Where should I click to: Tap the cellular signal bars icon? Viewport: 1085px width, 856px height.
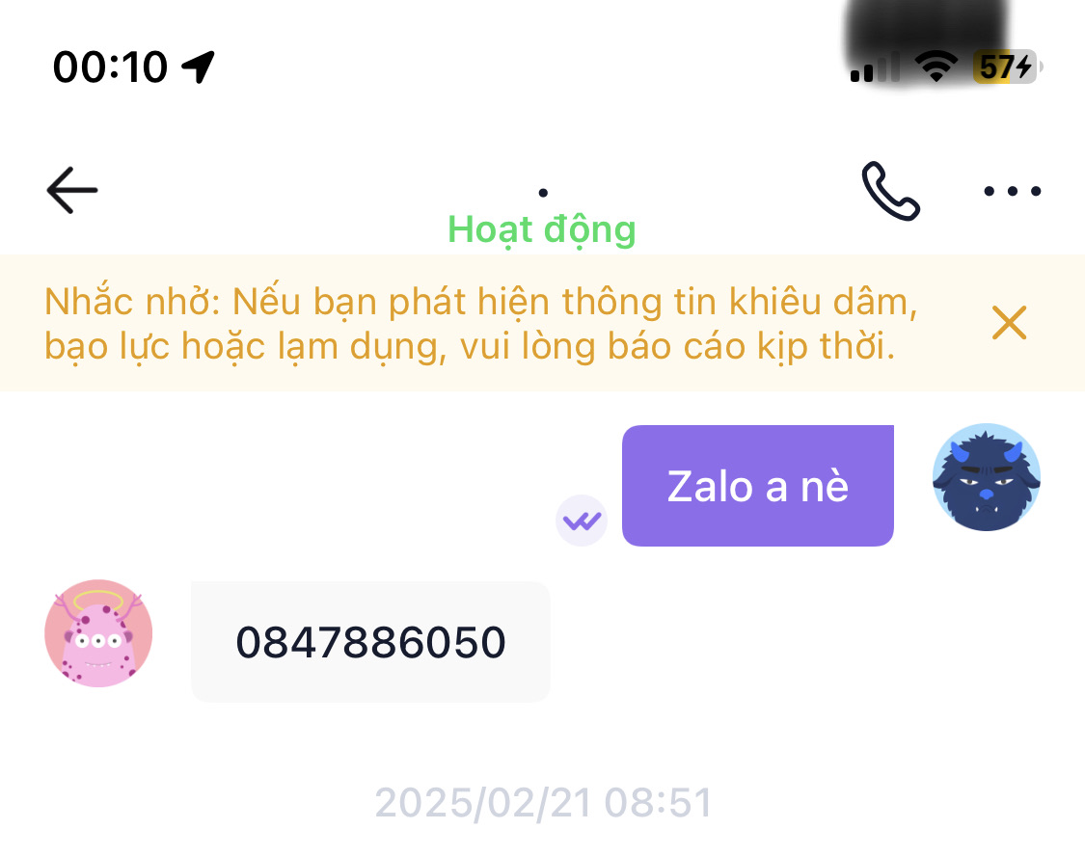(x=875, y=67)
